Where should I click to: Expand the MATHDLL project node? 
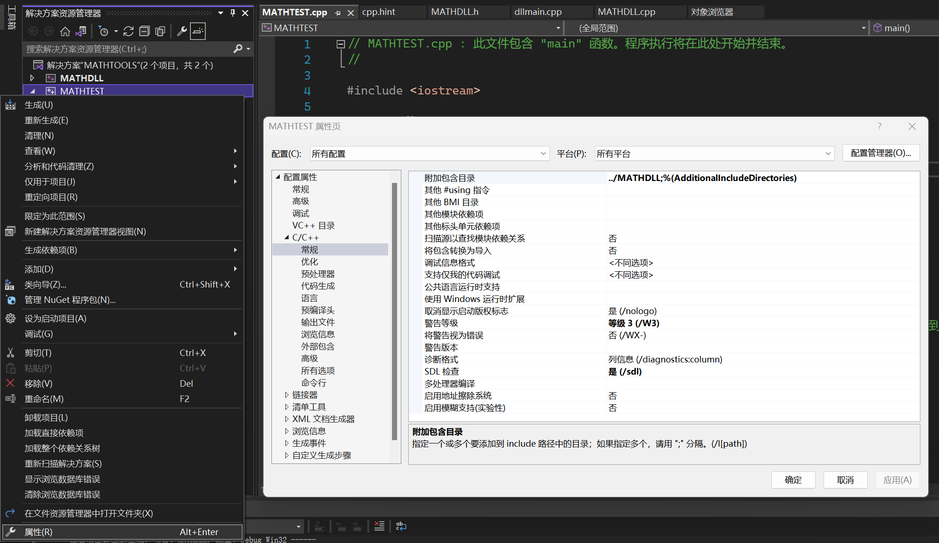(32, 78)
